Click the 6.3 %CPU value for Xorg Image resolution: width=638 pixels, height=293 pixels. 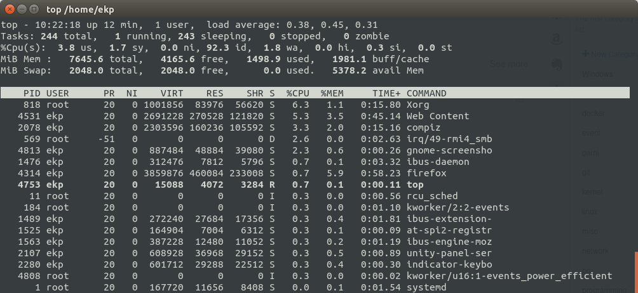coord(301,105)
